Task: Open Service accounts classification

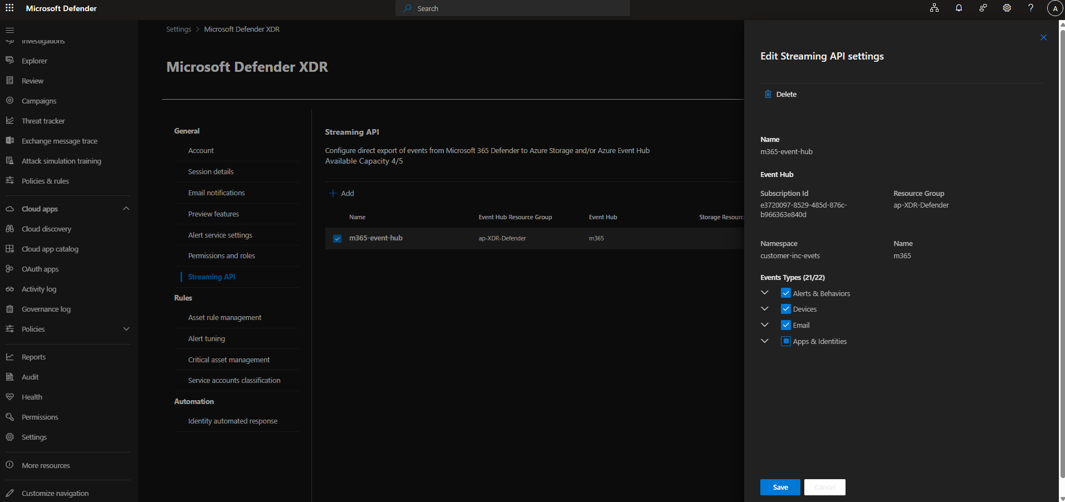Action: coord(235,381)
